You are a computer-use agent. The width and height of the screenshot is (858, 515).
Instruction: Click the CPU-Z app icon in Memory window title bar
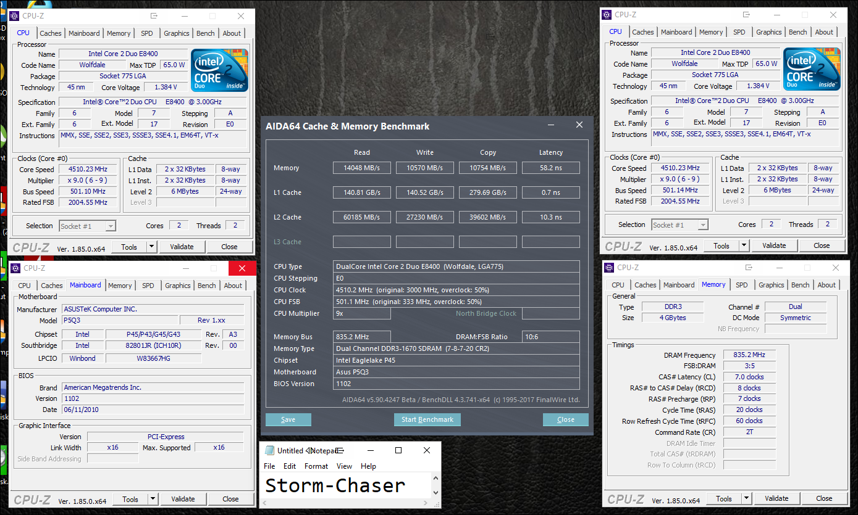click(x=609, y=268)
